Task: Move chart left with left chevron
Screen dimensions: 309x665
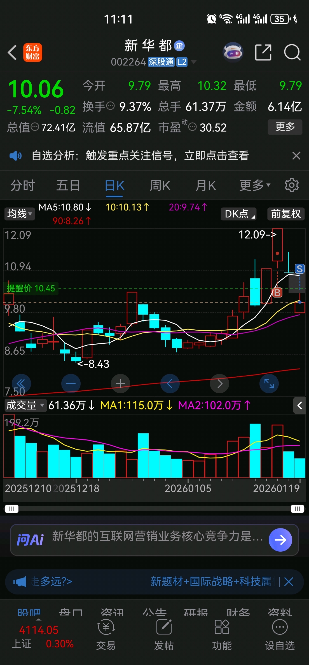Action: click(x=170, y=383)
